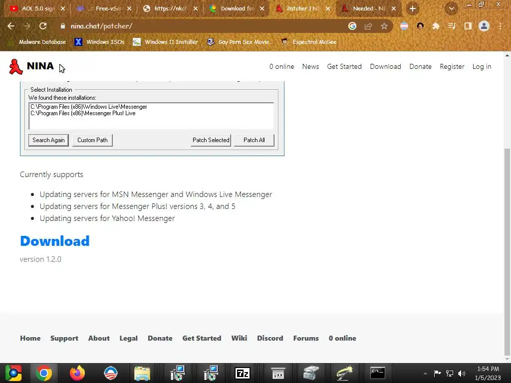Open the Legal footer link

coord(128,338)
